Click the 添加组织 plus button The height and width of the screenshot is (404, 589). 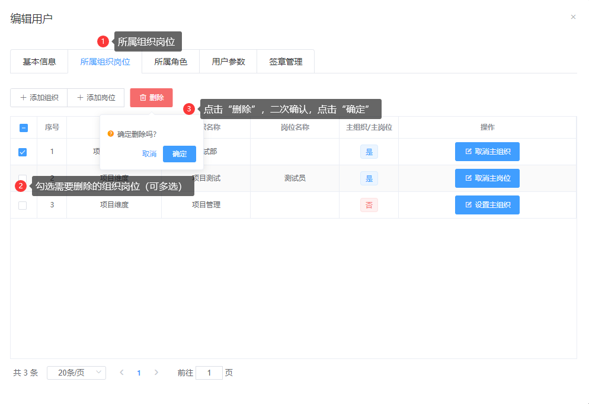(x=39, y=98)
